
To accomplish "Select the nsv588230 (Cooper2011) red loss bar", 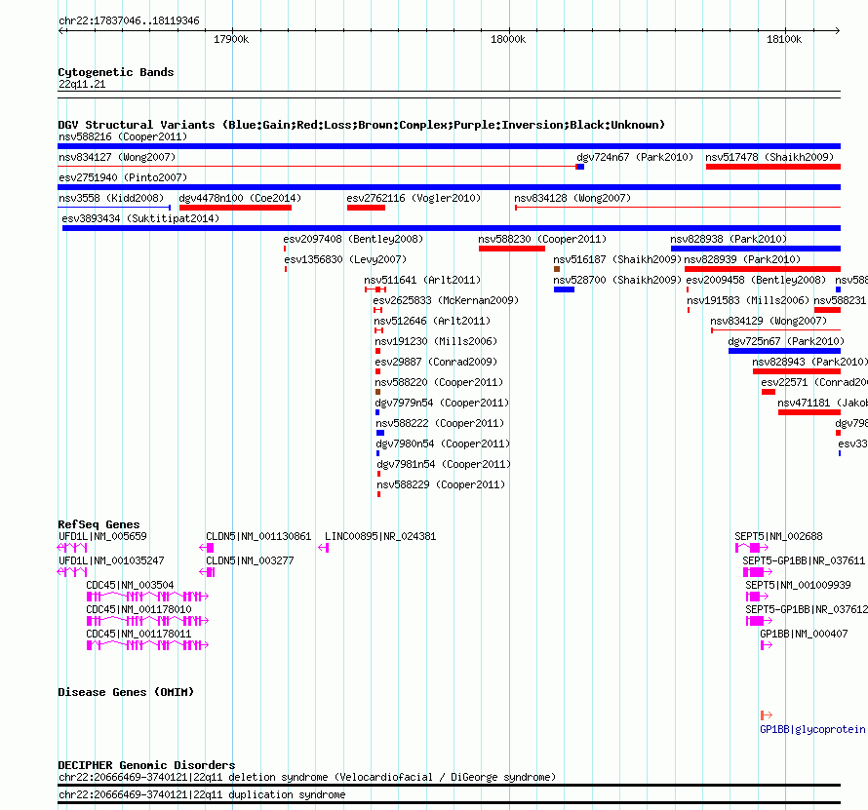I will tap(512, 249).
